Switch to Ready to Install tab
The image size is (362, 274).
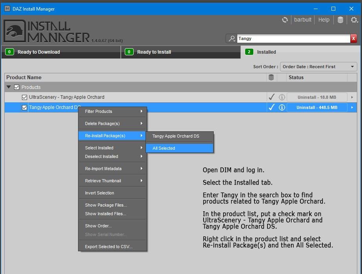point(181,52)
